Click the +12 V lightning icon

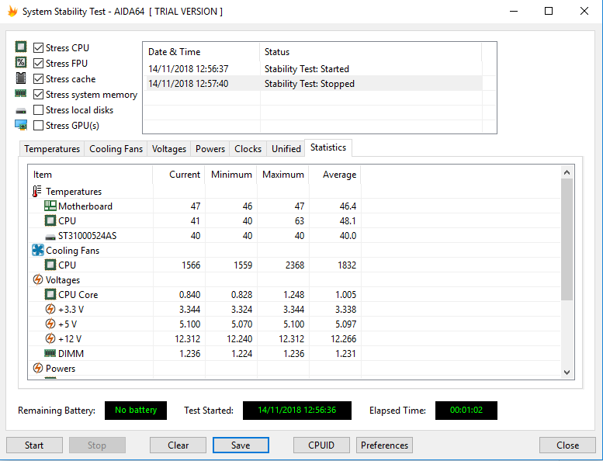[x=50, y=338]
